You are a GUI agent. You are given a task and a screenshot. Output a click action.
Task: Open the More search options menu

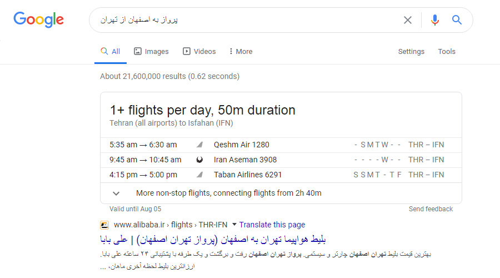tap(241, 51)
